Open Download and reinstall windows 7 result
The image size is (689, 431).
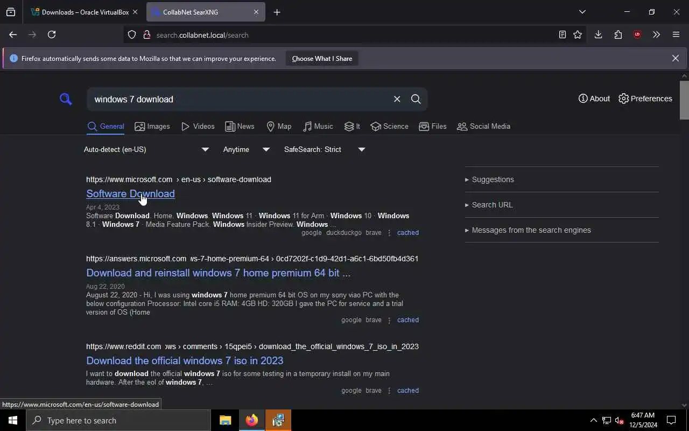218,273
